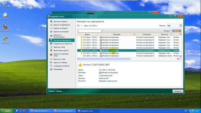
Task: Click the Проактивна защита sidebar icon
Action: click(x=51, y=51)
